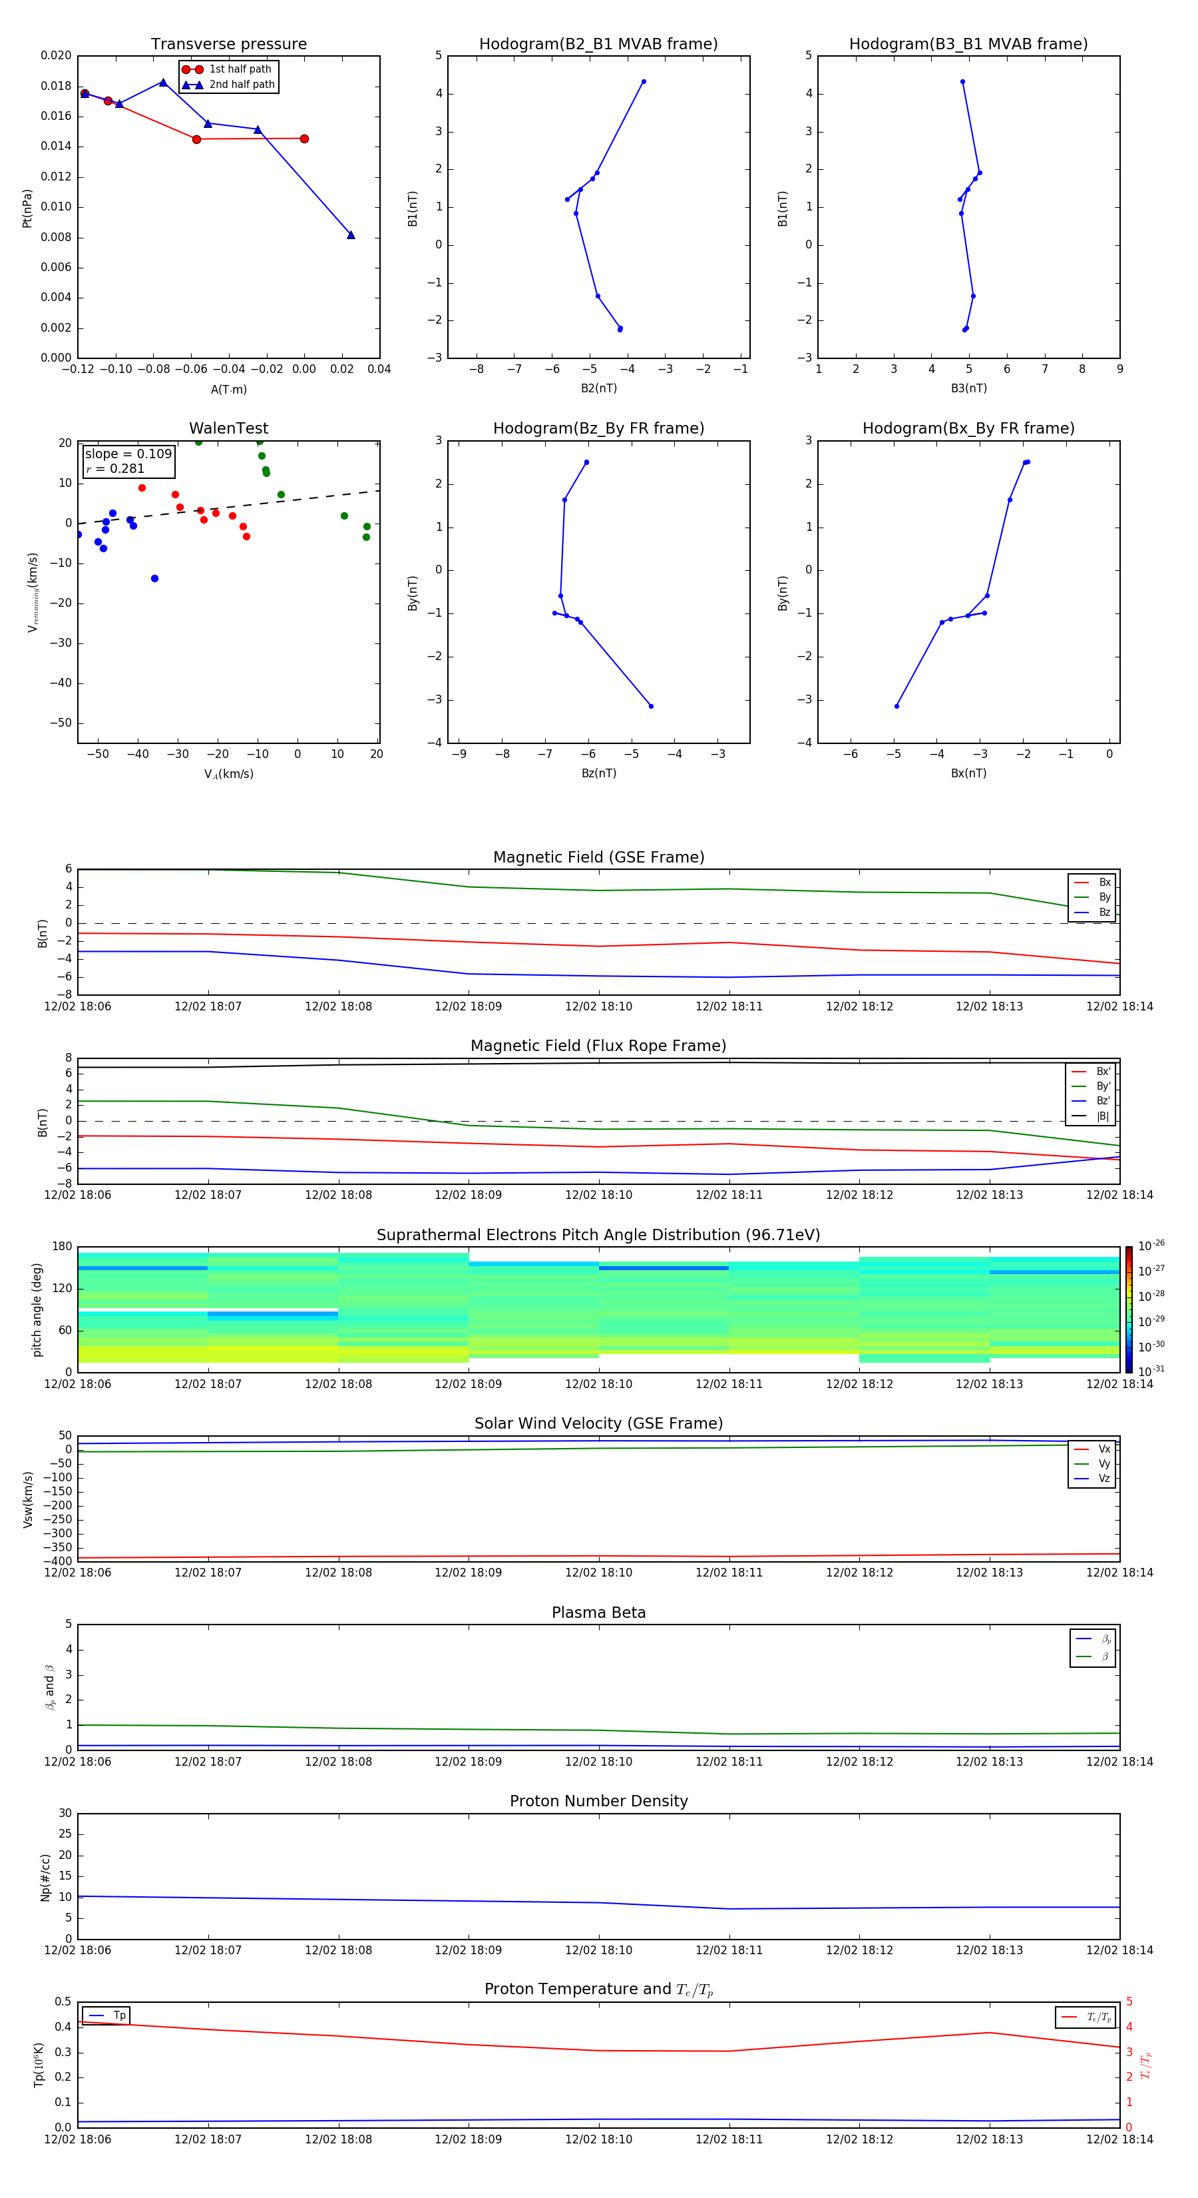
Task: Click the B3(nT) x-axis label
Action: [x=968, y=389]
